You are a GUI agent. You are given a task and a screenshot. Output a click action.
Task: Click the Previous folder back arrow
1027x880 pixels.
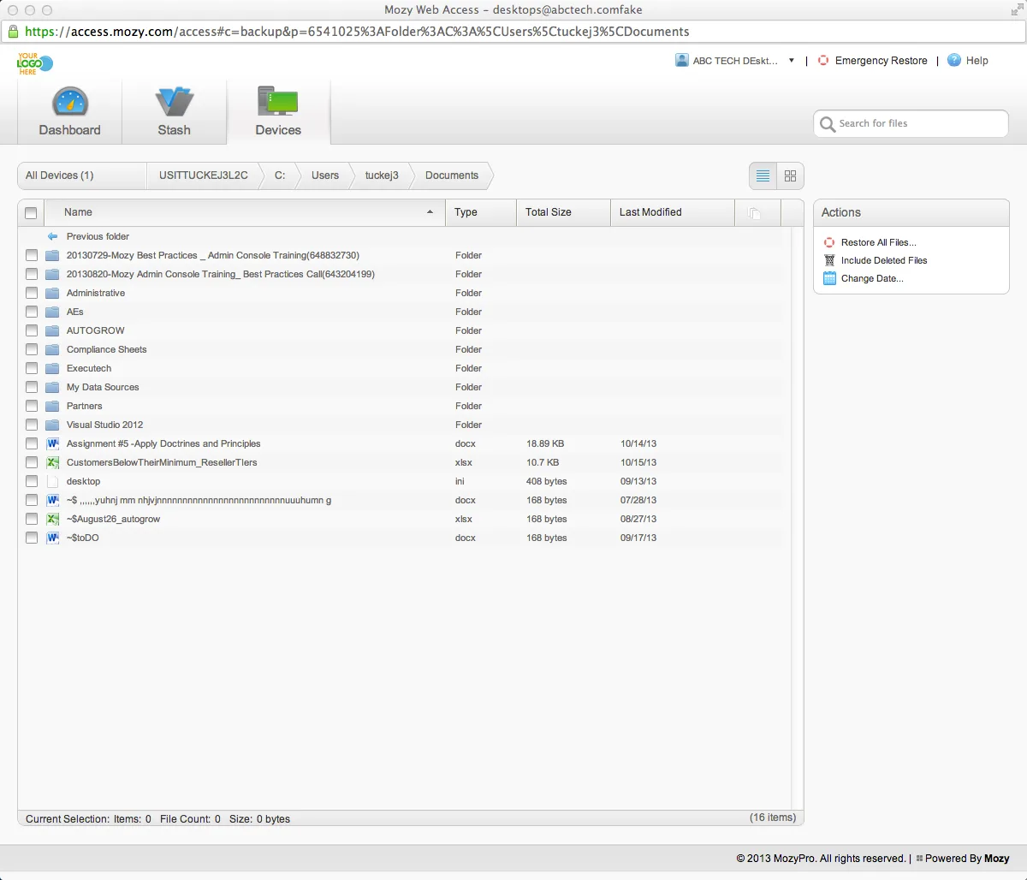pyautogui.click(x=53, y=236)
